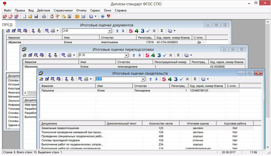Click the save diskette icon in main toolbar
This screenshot has width=271, height=156.
click(36, 16)
